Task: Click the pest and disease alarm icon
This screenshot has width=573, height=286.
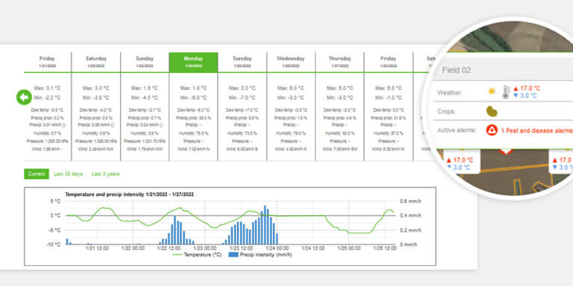Action: click(492, 130)
